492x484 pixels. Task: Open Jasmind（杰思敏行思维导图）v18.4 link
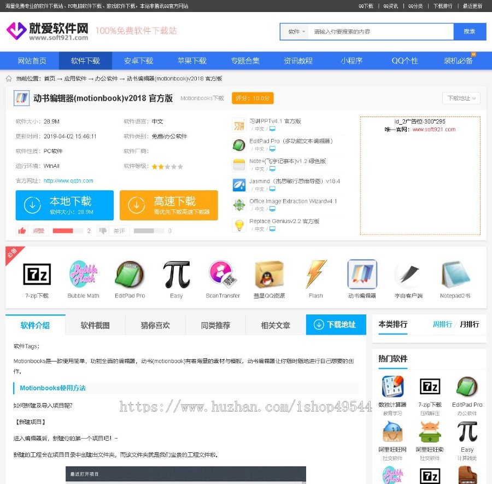[295, 181]
